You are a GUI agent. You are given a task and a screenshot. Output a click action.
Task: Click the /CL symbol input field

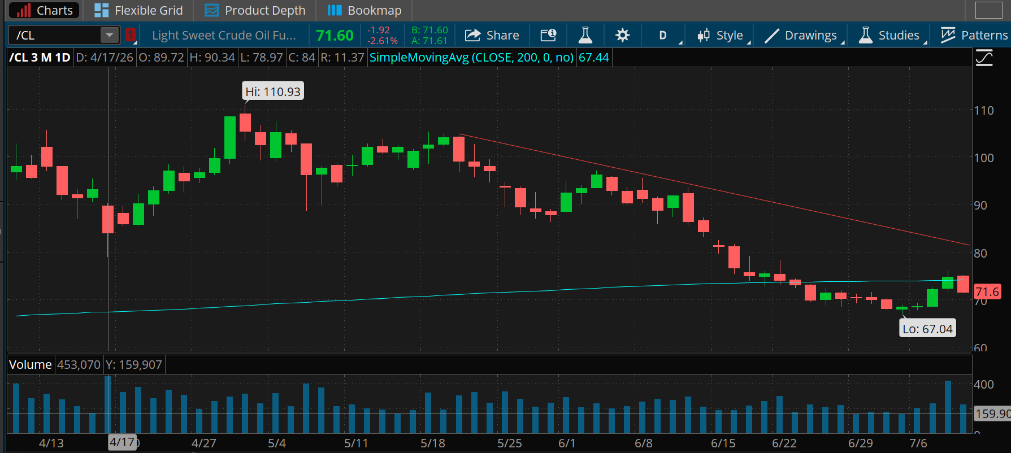click(x=55, y=35)
